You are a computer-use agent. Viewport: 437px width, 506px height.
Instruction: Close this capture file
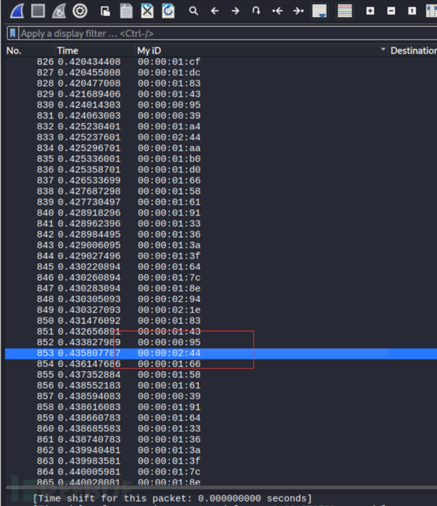pyautogui.click(x=147, y=11)
